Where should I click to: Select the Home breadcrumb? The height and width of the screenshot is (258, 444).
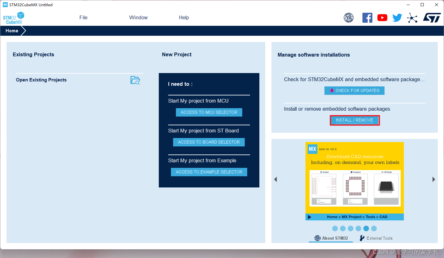[12, 31]
